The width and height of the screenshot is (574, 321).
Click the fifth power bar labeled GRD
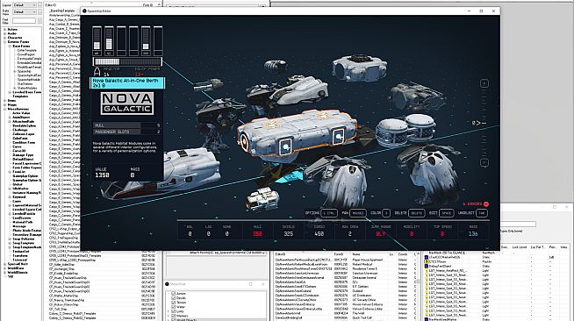click(x=146, y=40)
